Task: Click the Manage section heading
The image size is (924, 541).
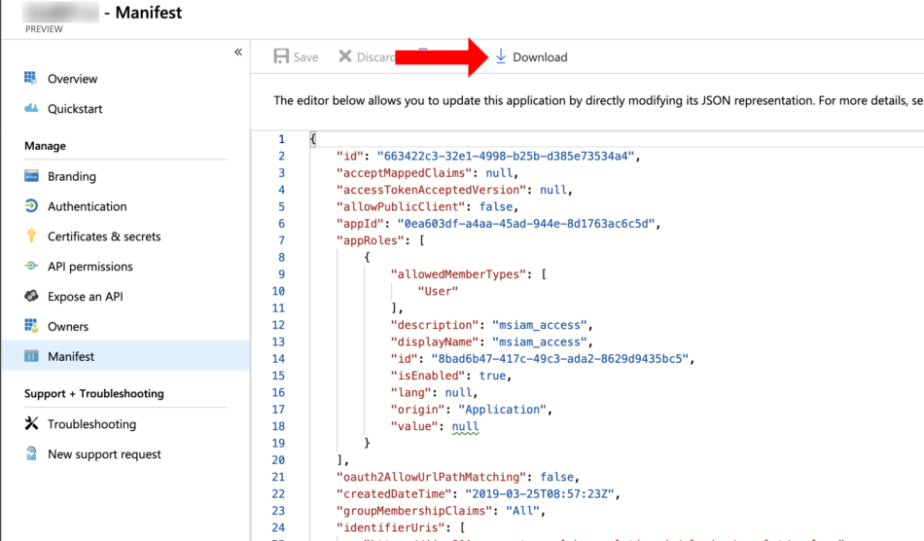Action: click(x=45, y=146)
